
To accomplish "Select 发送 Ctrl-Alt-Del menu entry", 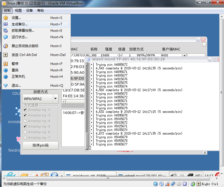I will point(36,55).
